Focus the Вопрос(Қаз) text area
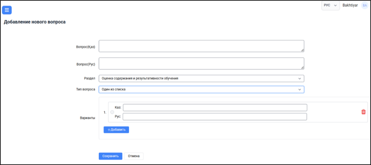Viewport: 371px width, 165px height. (x=201, y=46)
